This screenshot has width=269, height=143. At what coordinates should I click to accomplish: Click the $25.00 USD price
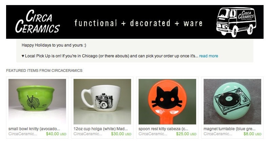[186, 134]
